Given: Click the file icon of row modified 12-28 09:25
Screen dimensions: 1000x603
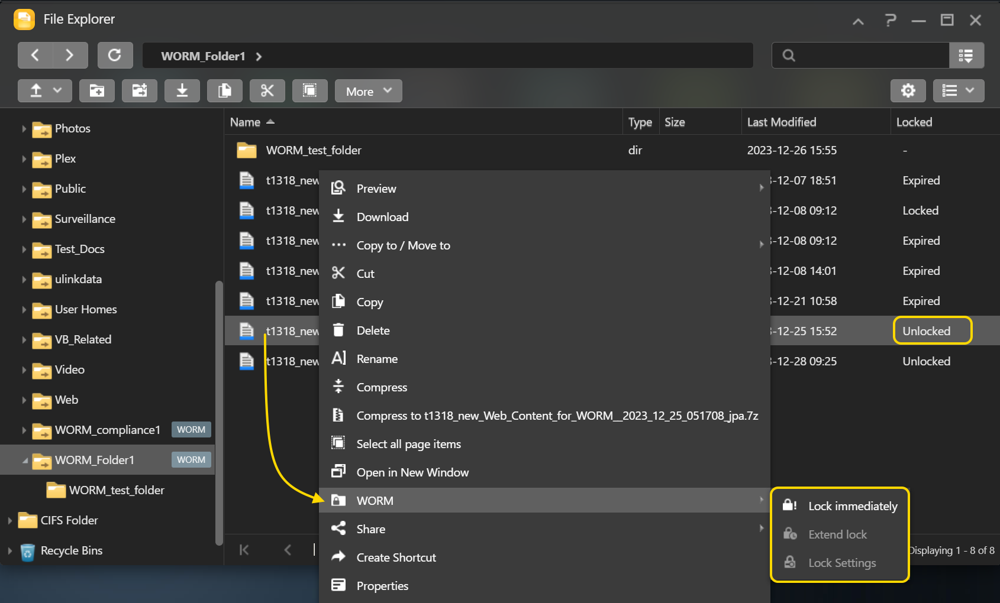Looking at the screenshot, I should (247, 361).
